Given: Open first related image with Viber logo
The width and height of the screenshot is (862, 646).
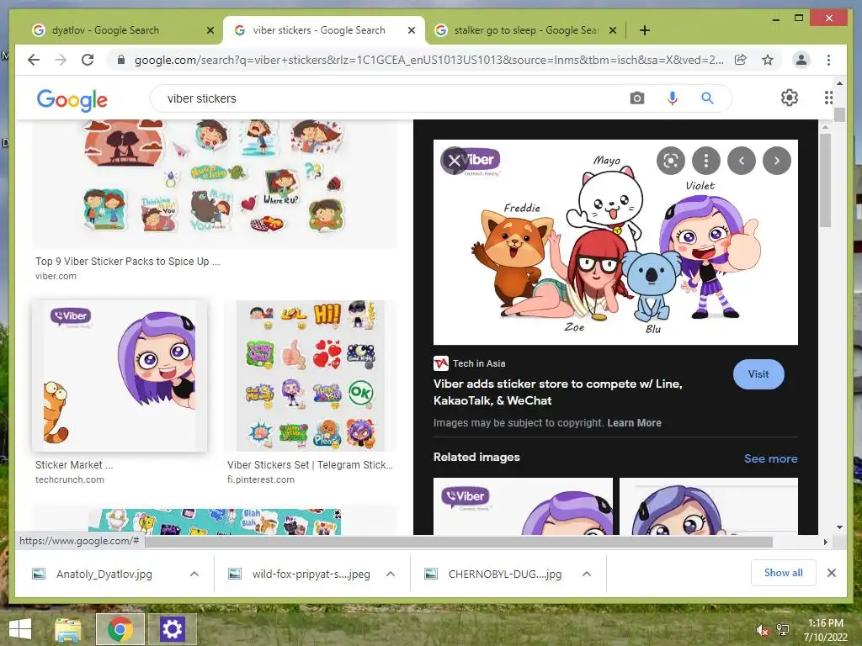Looking at the screenshot, I should tap(523, 506).
